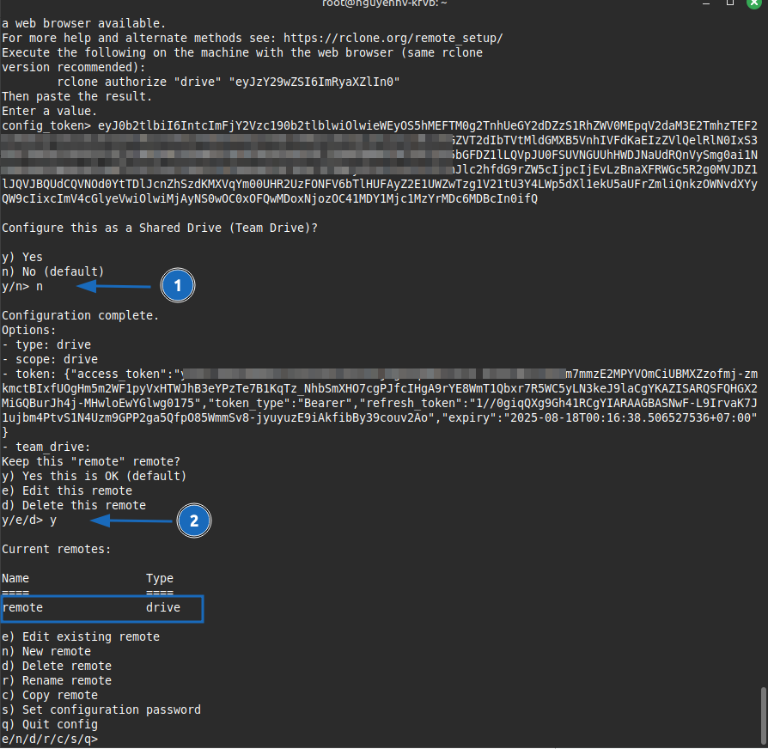Image resolution: width=768 pixels, height=749 pixels.
Task: Click the 'y) Yes this is OK (default)' line
Action: pos(94,476)
